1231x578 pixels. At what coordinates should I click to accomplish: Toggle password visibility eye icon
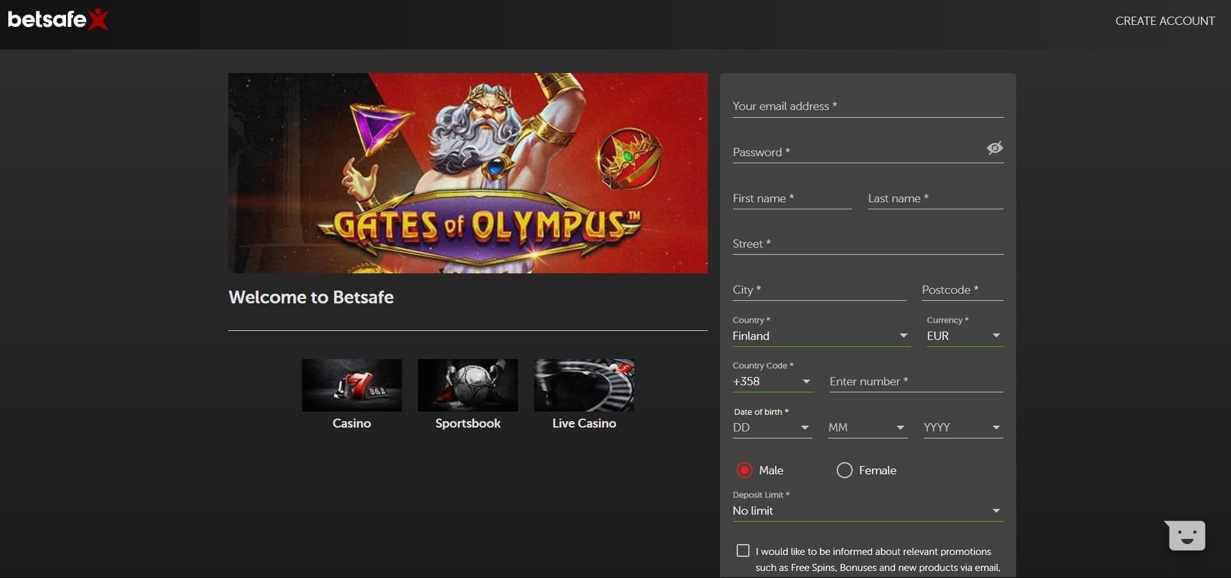pyautogui.click(x=994, y=149)
